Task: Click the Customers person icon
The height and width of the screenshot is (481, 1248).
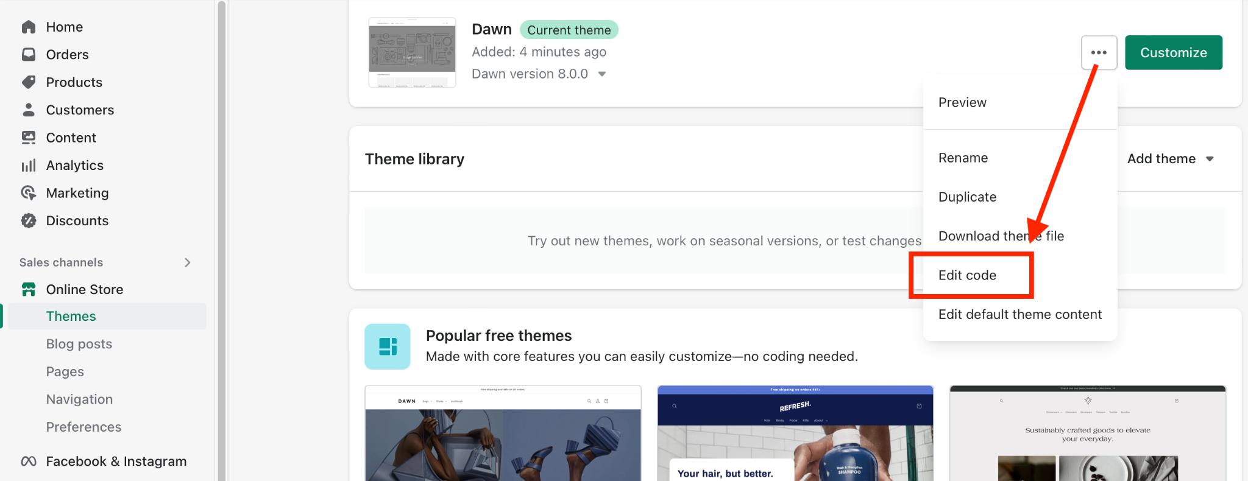Action: pyautogui.click(x=29, y=110)
